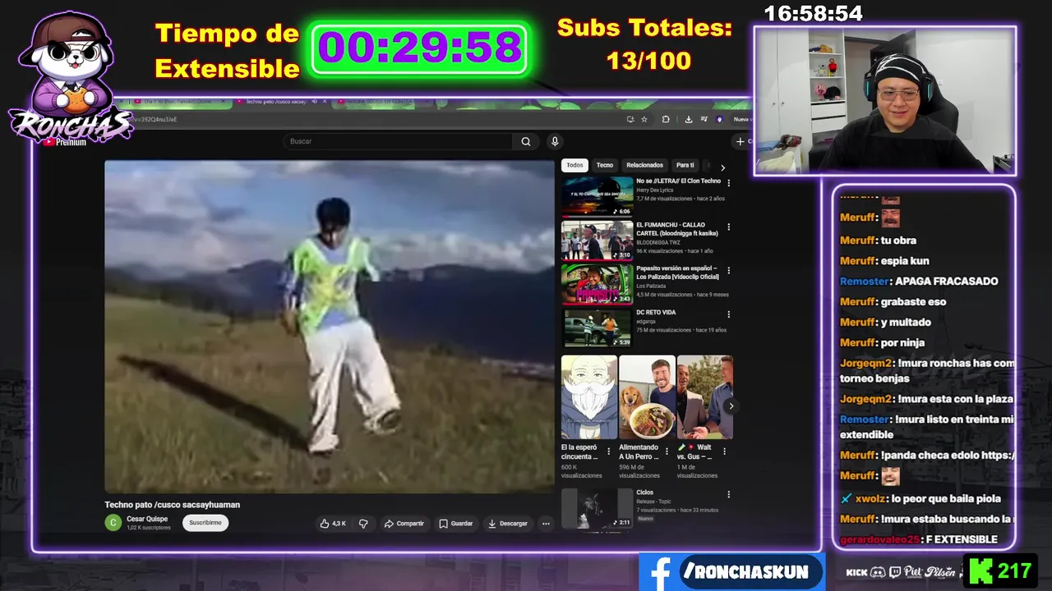Show next shorts with right arrow
1052x591 pixels.
click(731, 406)
